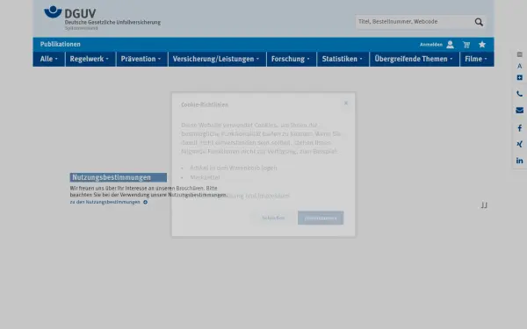Viewport: 527px width, 329px height.
Task: Expand the Regelwerk menu
Action: pos(90,59)
